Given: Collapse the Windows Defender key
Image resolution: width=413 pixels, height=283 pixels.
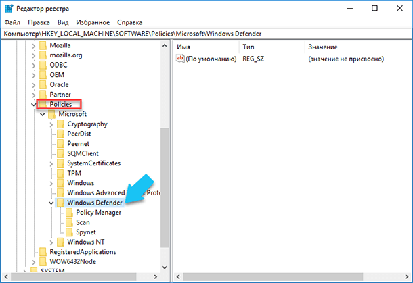Looking at the screenshot, I should point(51,203).
